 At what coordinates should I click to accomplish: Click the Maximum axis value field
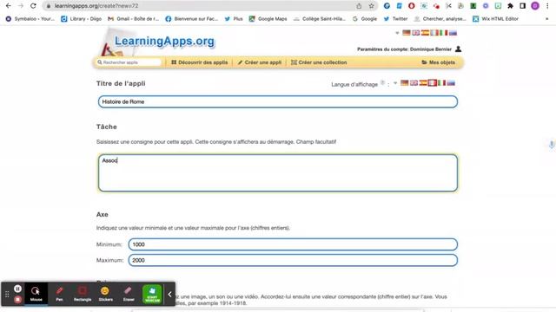(293, 260)
